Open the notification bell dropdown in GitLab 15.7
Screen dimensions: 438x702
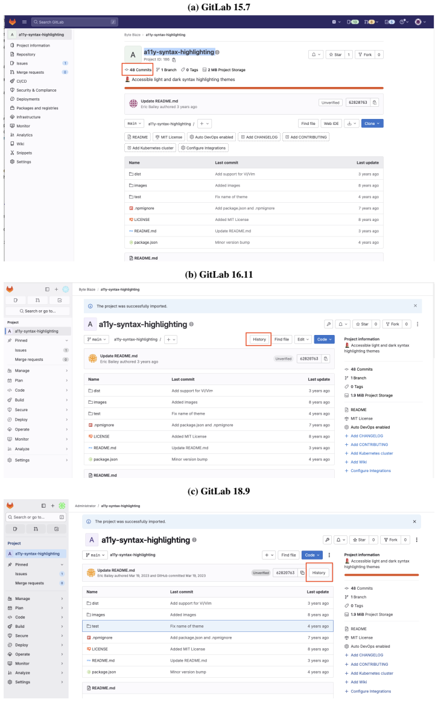click(316, 54)
